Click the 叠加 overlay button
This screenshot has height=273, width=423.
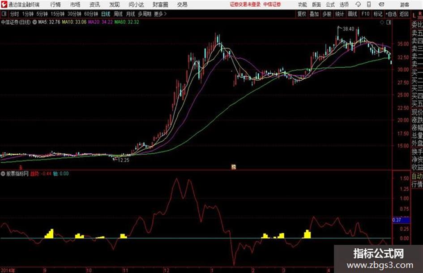[314, 14]
